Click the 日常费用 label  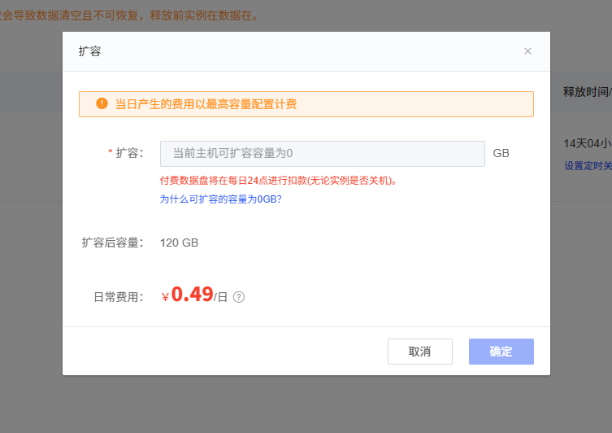(x=119, y=297)
